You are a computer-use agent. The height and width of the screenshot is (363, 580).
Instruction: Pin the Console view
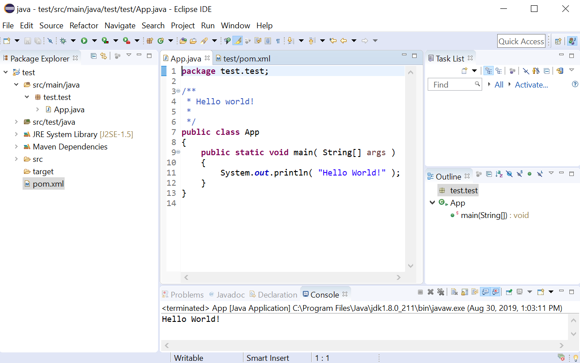click(x=509, y=292)
